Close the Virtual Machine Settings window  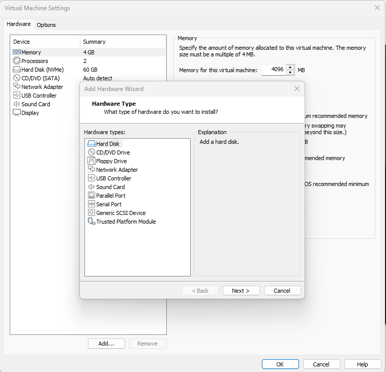click(x=377, y=8)
